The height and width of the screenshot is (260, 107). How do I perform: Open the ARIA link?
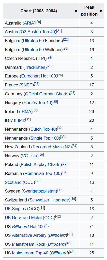coord(29,23)
